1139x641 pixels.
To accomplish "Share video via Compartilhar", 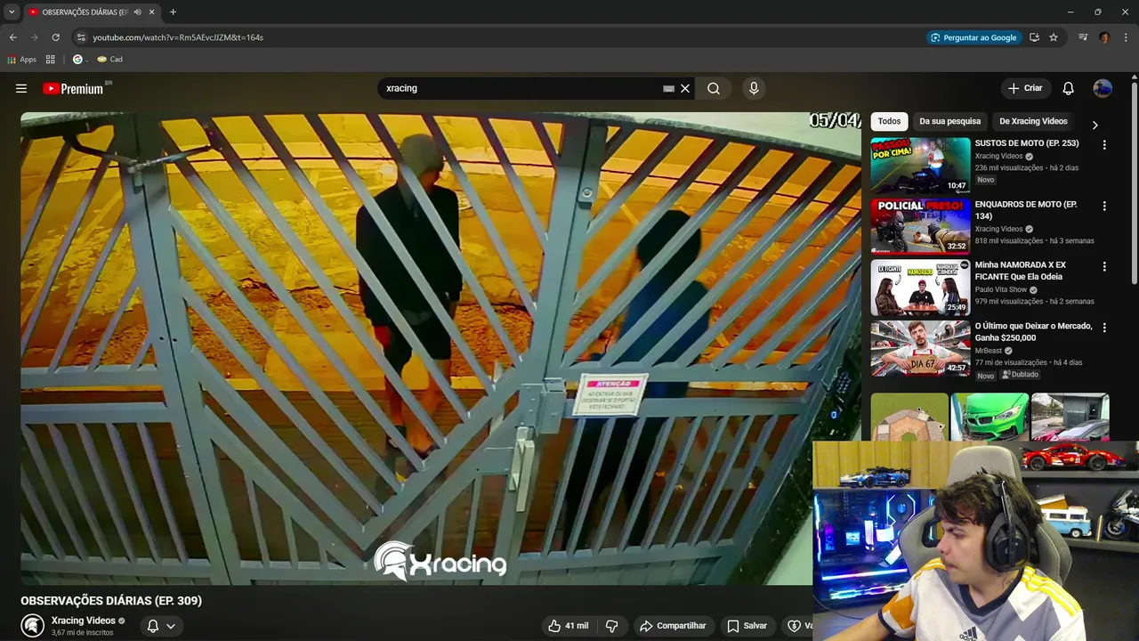I will [x=673, y=626].
